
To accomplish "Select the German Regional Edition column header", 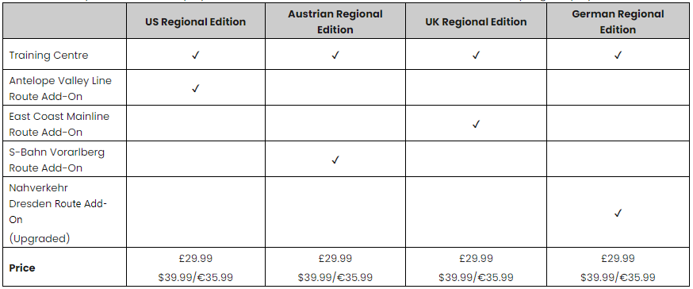I will [618, 21].
